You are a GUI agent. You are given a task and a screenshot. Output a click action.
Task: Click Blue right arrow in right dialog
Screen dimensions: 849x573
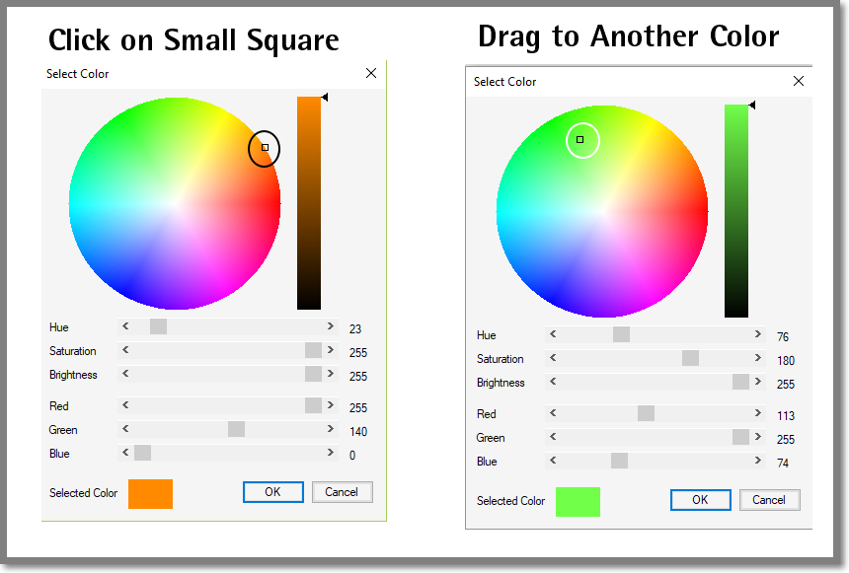point(758,461)
